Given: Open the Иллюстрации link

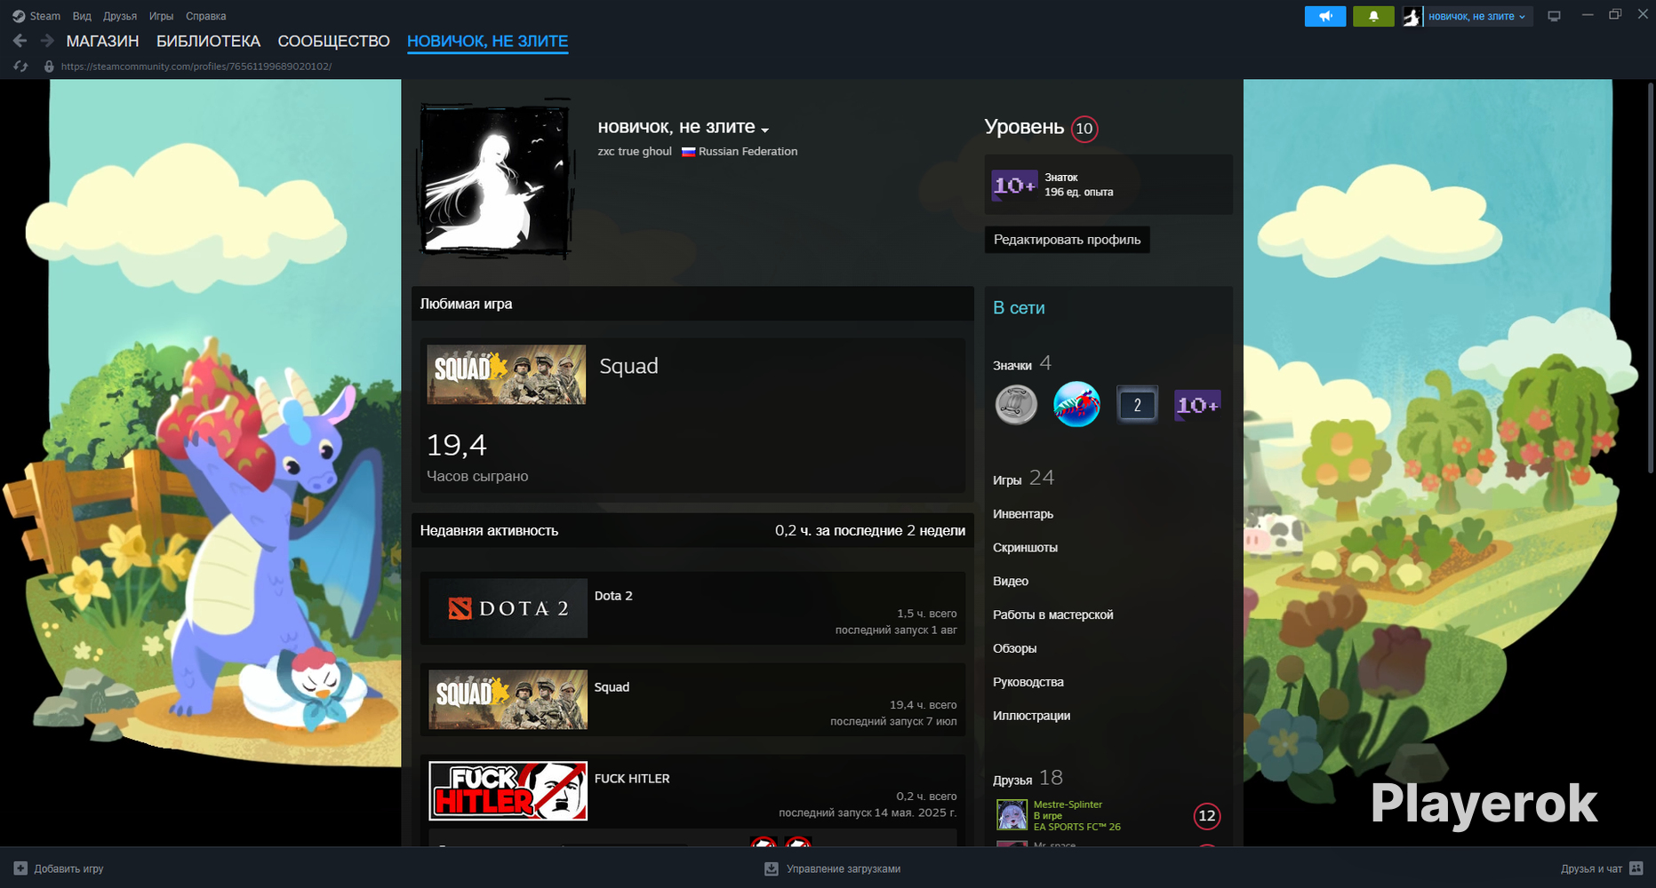Looking at the screenshot, I should [1031, 716].
